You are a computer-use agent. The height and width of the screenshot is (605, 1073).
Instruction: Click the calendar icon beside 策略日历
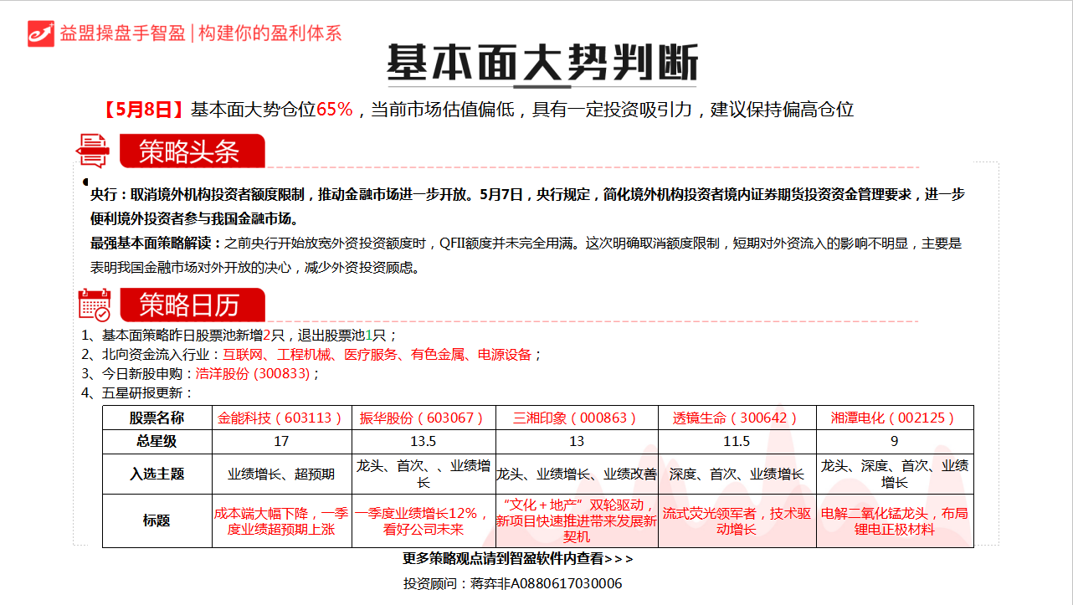click(94, 305)
